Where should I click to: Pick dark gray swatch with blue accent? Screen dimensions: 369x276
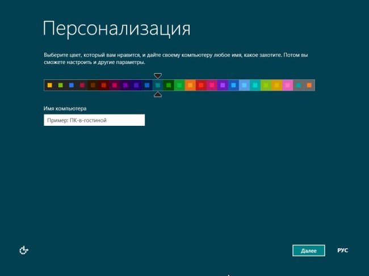point(72,85)
